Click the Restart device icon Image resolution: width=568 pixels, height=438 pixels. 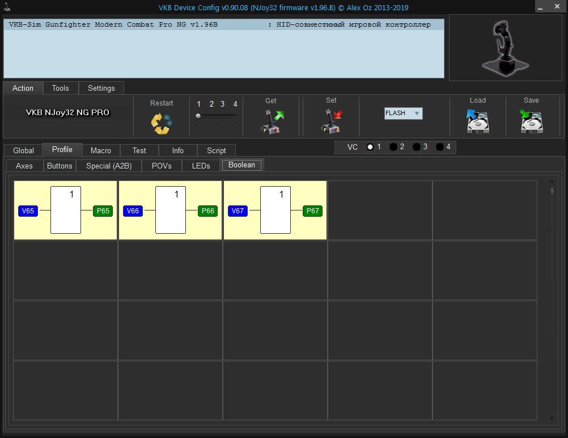pos(161,124)
